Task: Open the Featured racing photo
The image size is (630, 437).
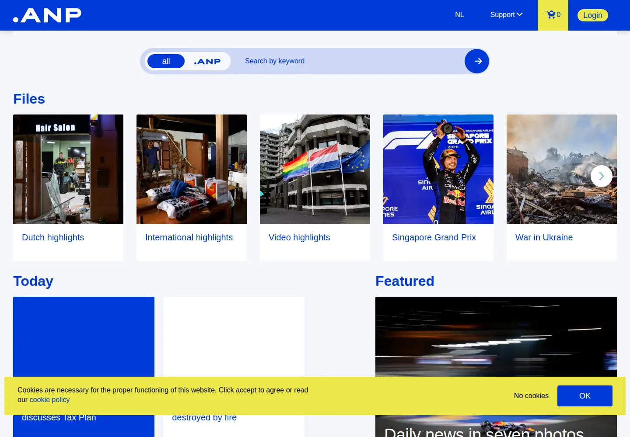Action: tap(496, 336)
